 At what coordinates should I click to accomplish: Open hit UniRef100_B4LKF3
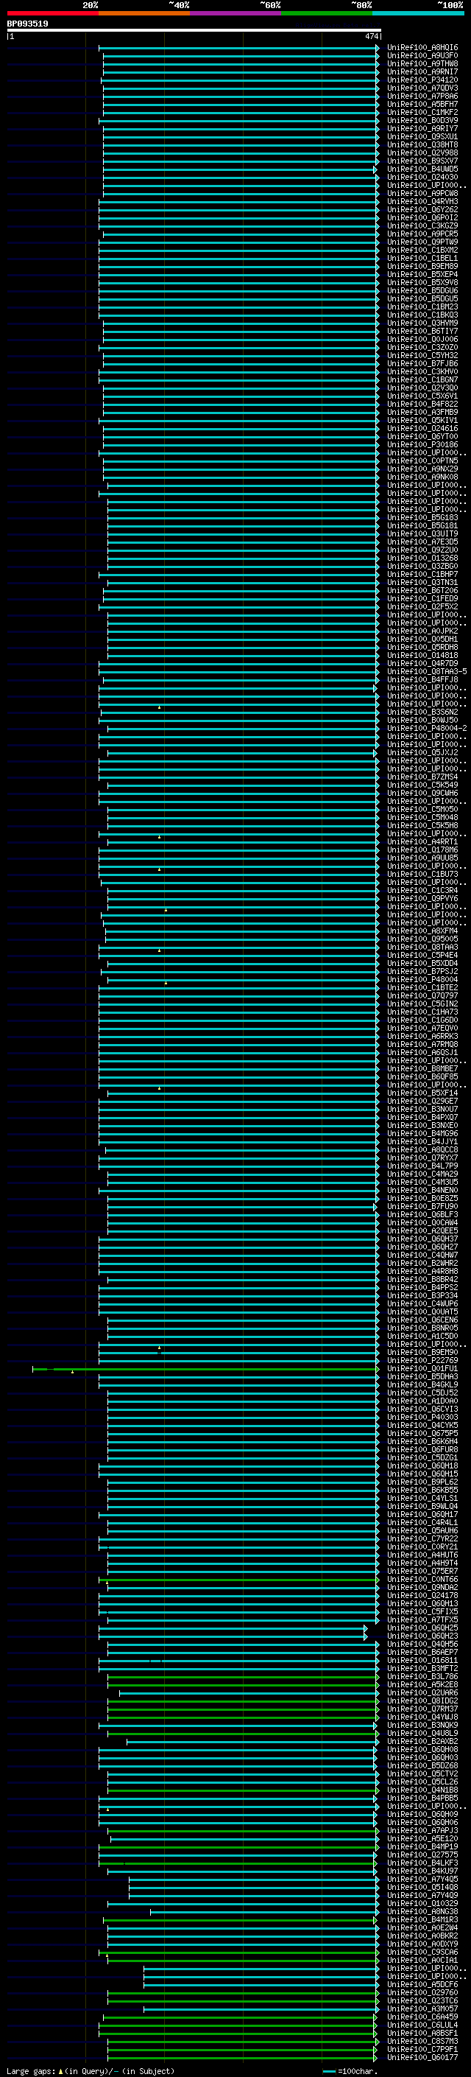coord(422,1863)
